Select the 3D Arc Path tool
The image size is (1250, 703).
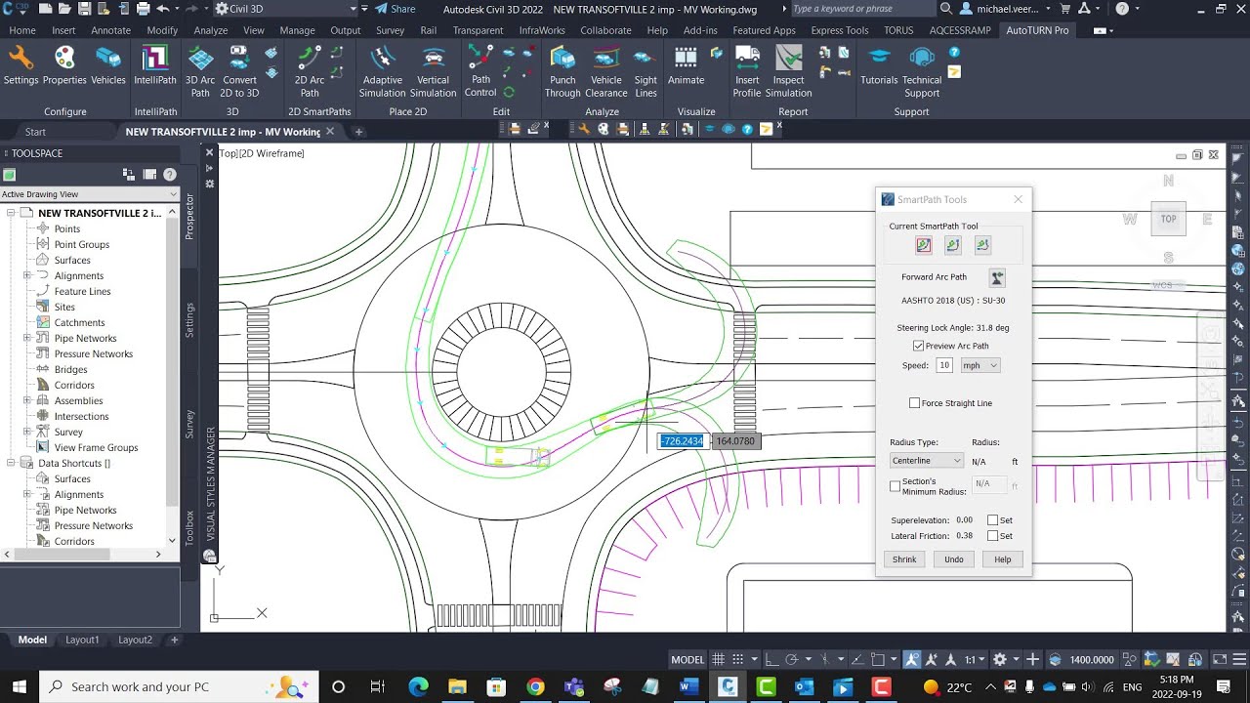click(x=200, y=72)
